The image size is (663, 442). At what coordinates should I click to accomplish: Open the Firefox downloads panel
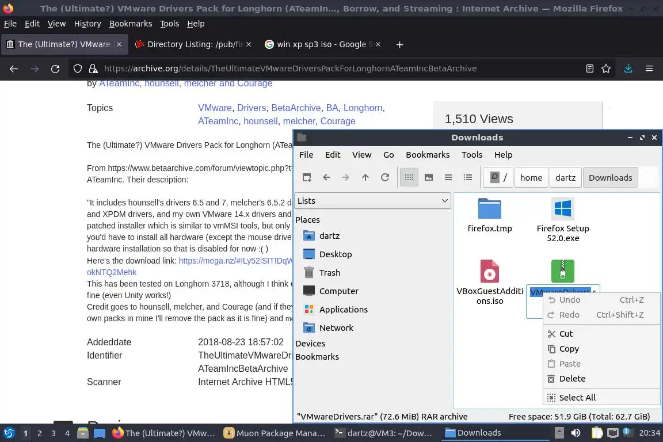[x=628, y=68]
